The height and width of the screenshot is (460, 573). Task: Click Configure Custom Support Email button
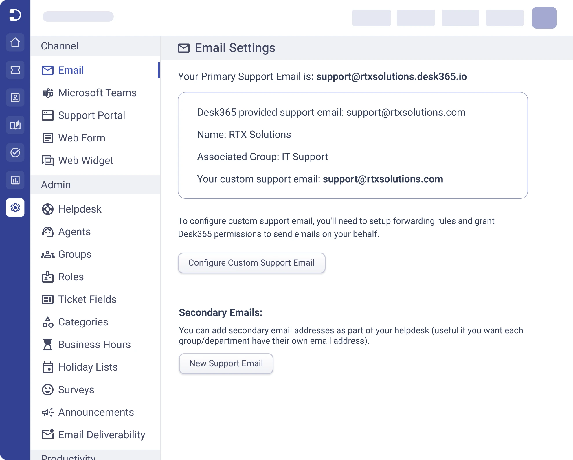[x=251, y=263]
